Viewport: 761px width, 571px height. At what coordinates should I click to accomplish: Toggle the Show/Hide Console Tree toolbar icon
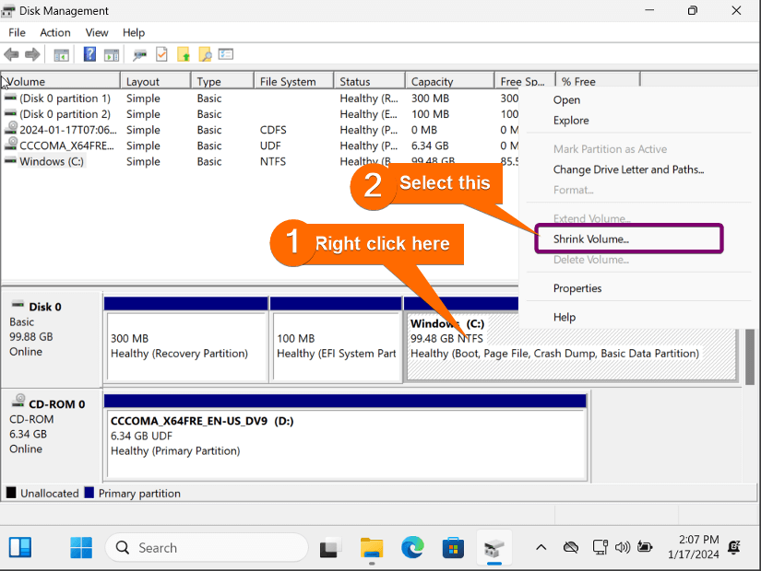(x=61, y=54)
